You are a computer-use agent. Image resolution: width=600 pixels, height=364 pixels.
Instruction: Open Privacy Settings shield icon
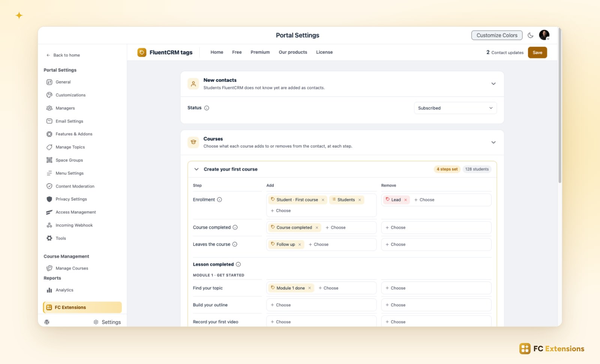49,199
